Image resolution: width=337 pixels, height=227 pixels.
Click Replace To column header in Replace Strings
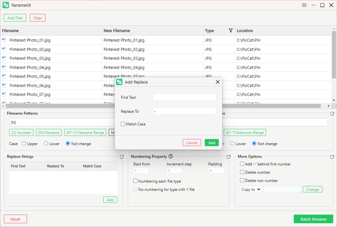(63, 166)
